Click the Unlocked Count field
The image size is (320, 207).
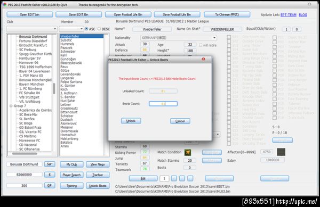coord(163,91)
